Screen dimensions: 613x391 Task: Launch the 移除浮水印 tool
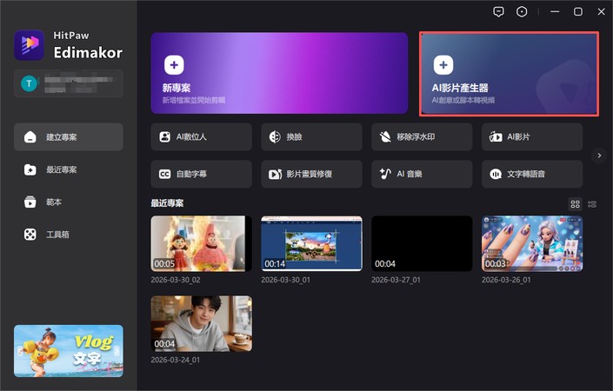pos(422,137)
